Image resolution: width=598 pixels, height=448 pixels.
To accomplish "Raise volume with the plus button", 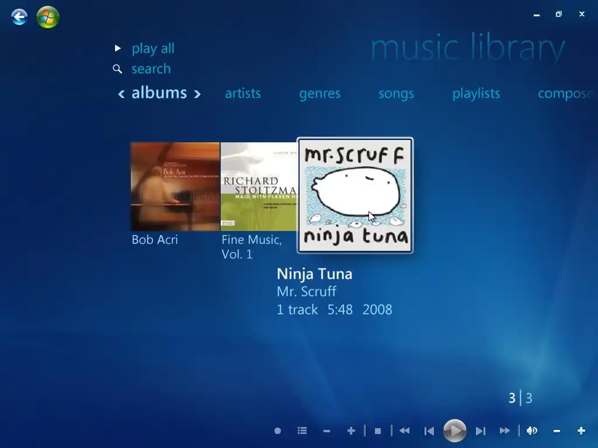I will [x=581, y=431].
